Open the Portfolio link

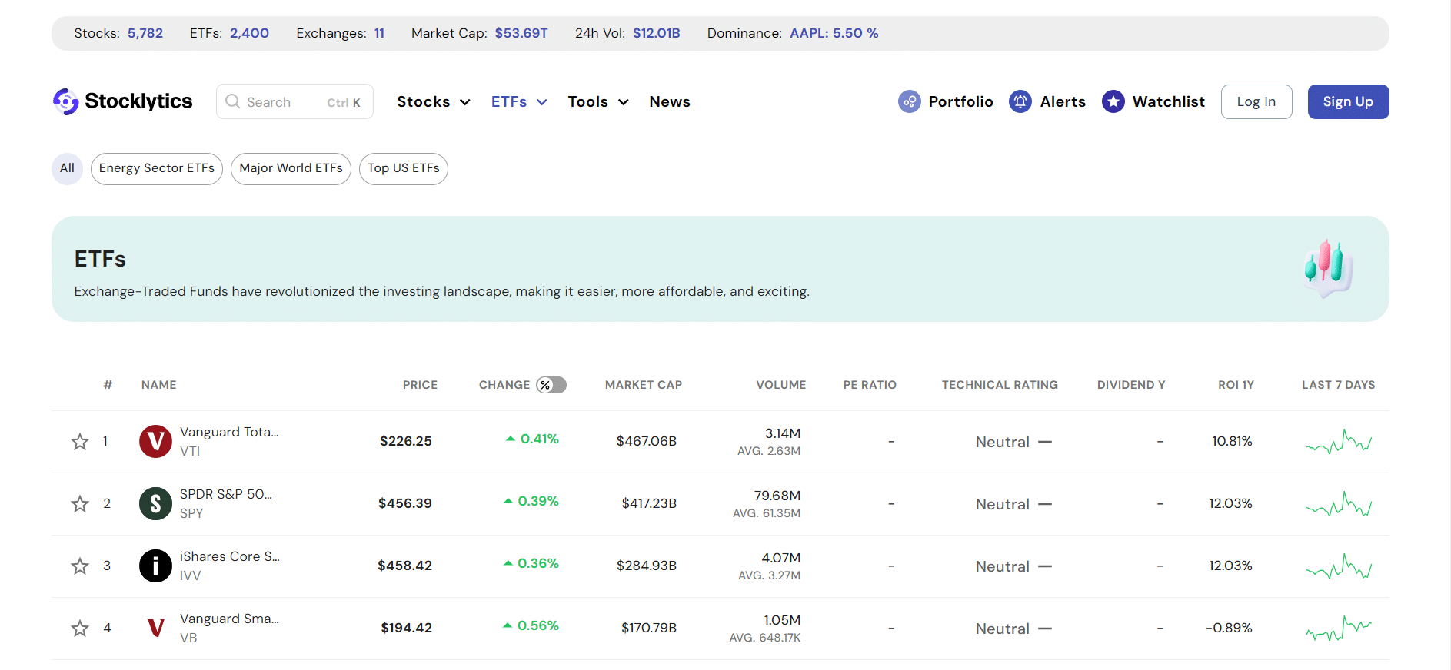961,101
